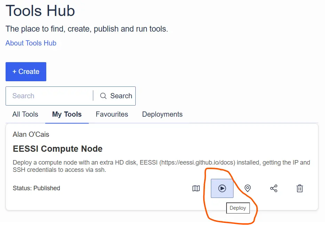Open the Favourites tab

click(x=112, y=114)
